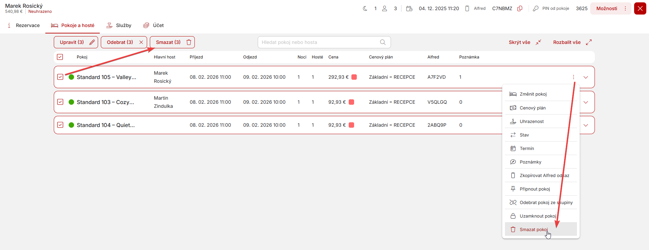Click the red payment indicator on Standard 105
This screenshot has height=250, width=649.
pos(354,77)
